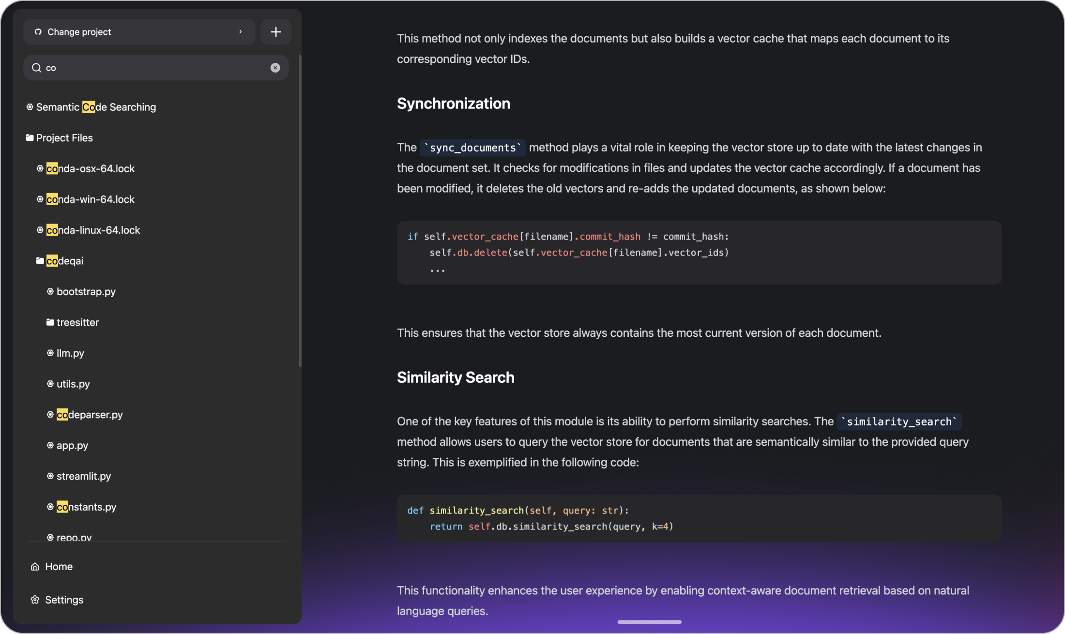The width and height of the screenshot is (1065, 634).
Task: Click the repository icon inside Change project
Action: [38, 31]
